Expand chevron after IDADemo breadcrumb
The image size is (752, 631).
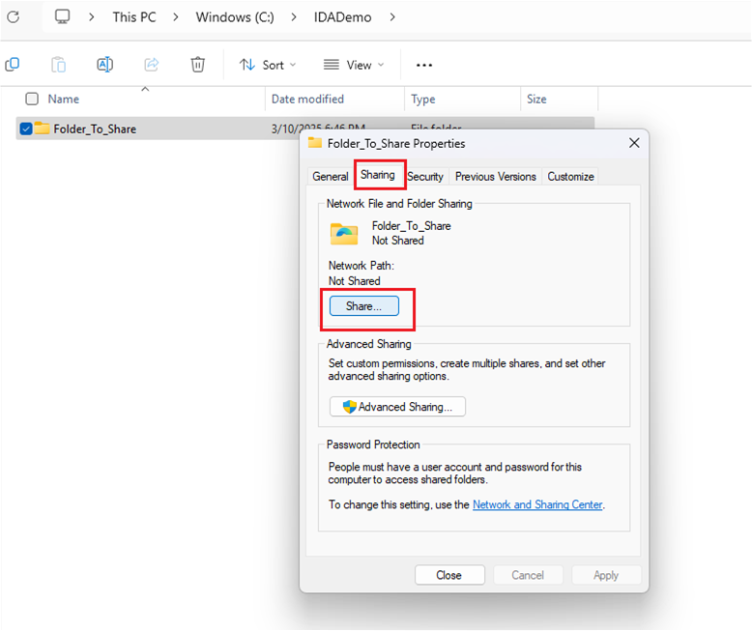(x=392, y=17)
